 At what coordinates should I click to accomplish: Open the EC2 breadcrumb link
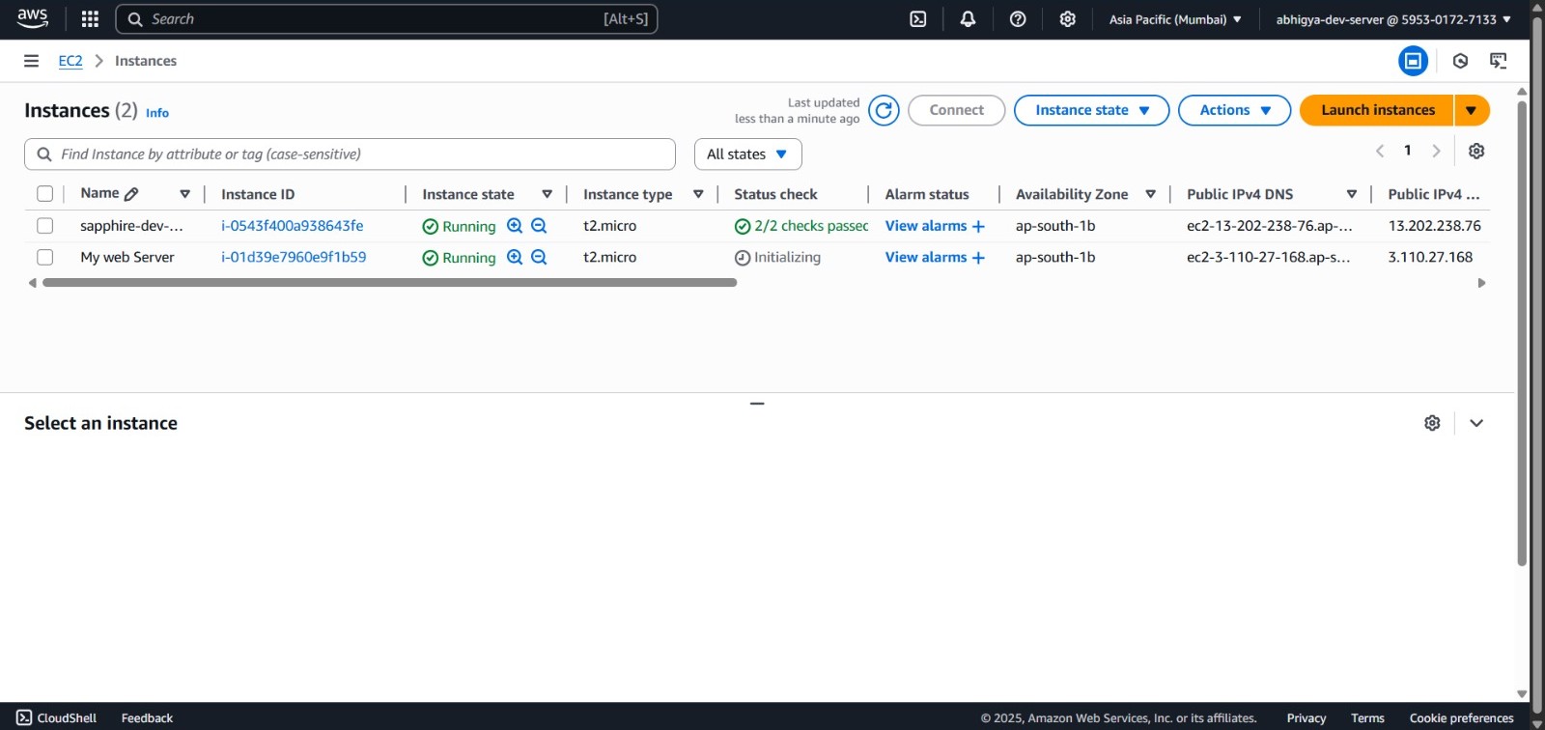(x=70, y=61)
